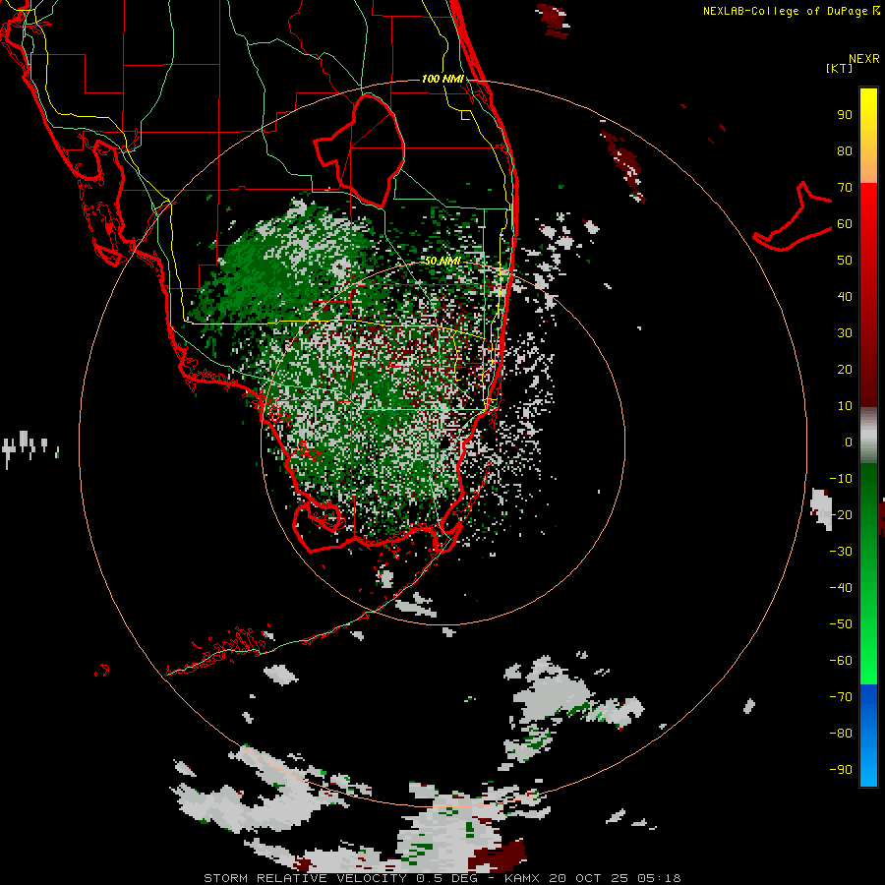Click the 50 NMI range ring label
The width and height of the screenshot is (885, 885).
tap(442, 261)
